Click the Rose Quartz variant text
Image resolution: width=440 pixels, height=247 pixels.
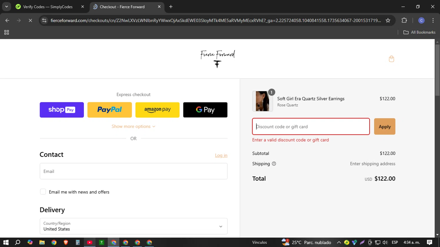287,105
